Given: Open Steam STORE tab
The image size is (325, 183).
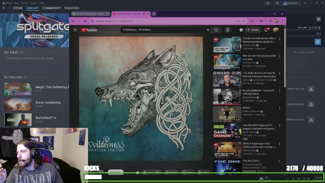Looking at the screenshot, I should click(18, 8).
